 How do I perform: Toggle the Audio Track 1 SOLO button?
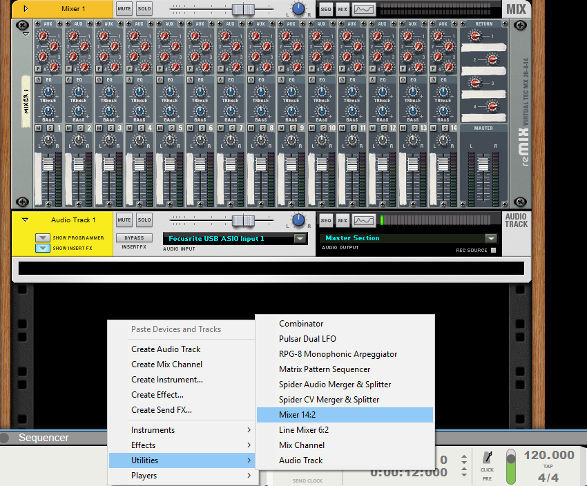144,220
